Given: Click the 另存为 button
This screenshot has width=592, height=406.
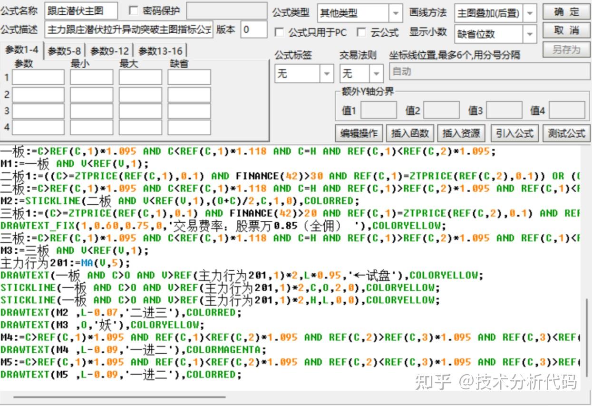Looking at the screenshot, I should pyautogui.click(x=566, y=50).
